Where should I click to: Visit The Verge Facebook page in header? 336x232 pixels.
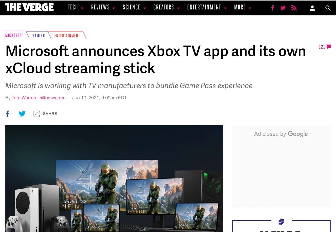point(272,8)
